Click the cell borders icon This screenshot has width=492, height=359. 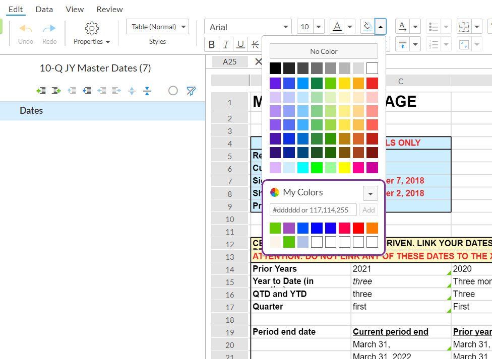coord(464,27)
